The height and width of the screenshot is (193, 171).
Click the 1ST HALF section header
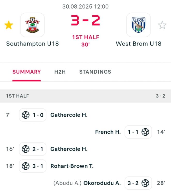coord(18,96)
